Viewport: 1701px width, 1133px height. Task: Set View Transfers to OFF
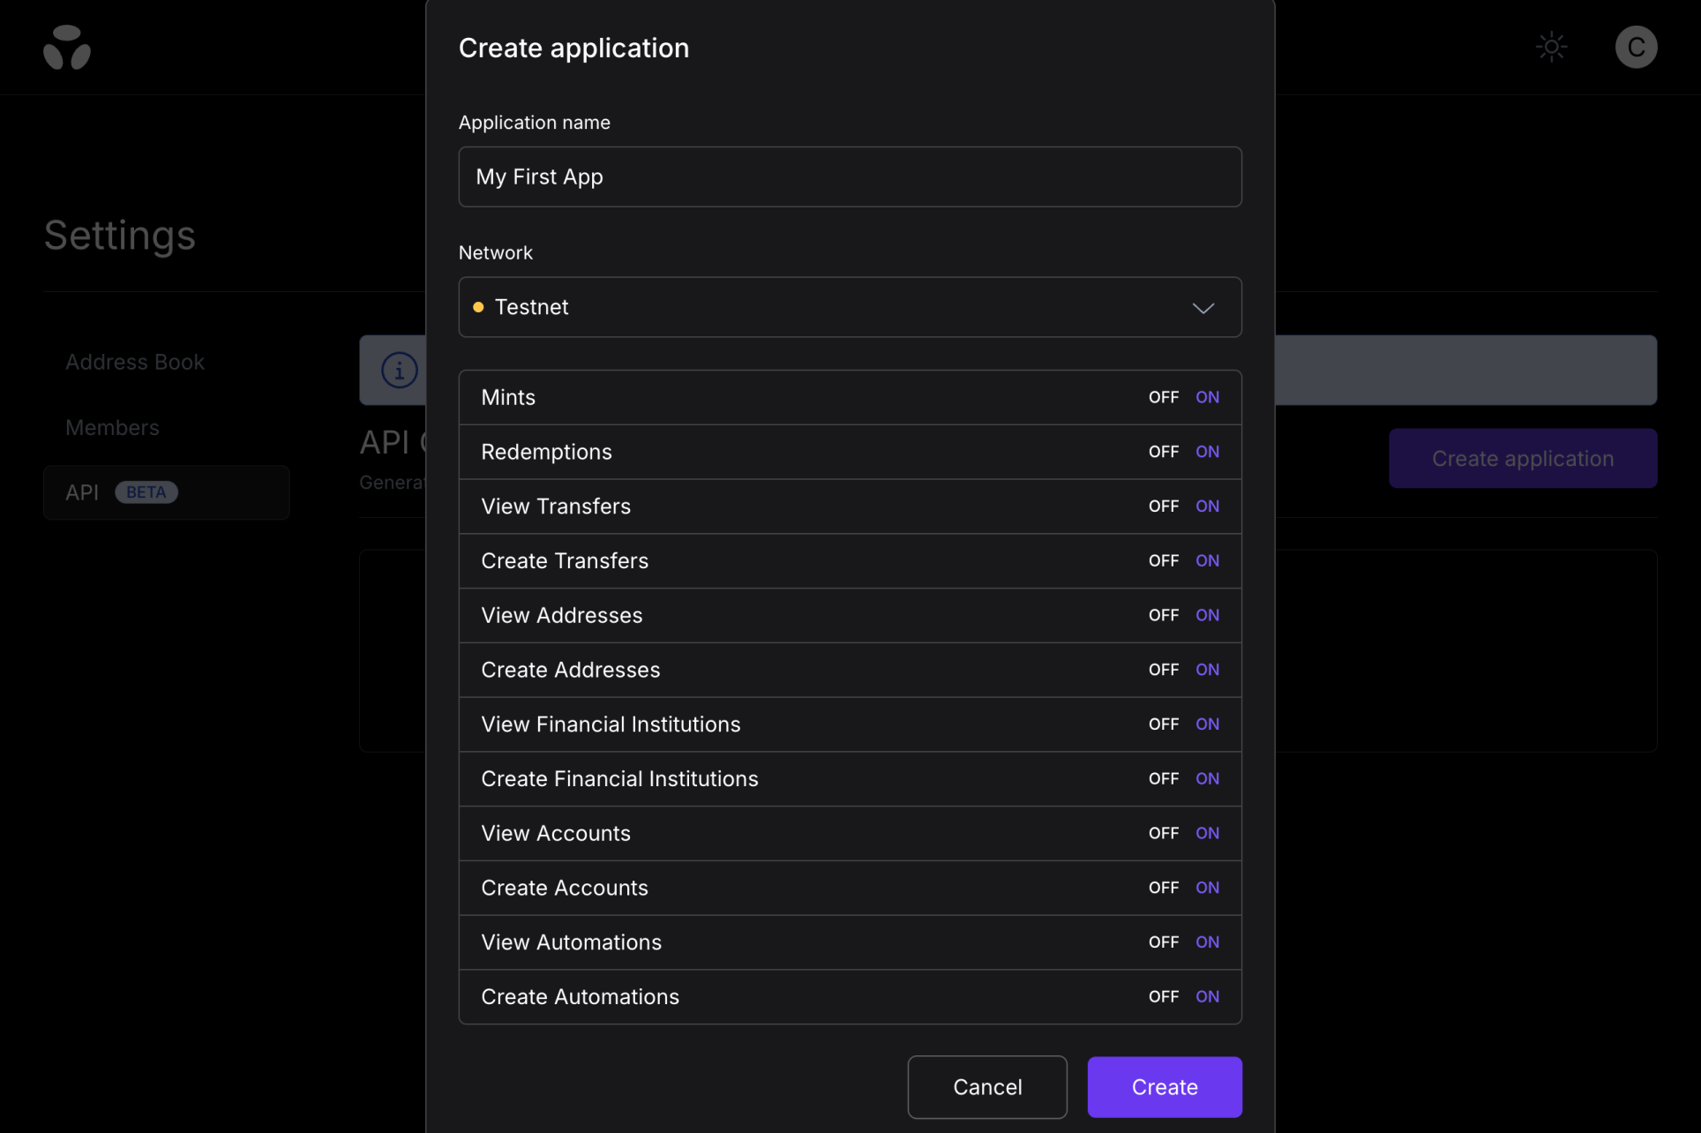(x=1163, y=506)
